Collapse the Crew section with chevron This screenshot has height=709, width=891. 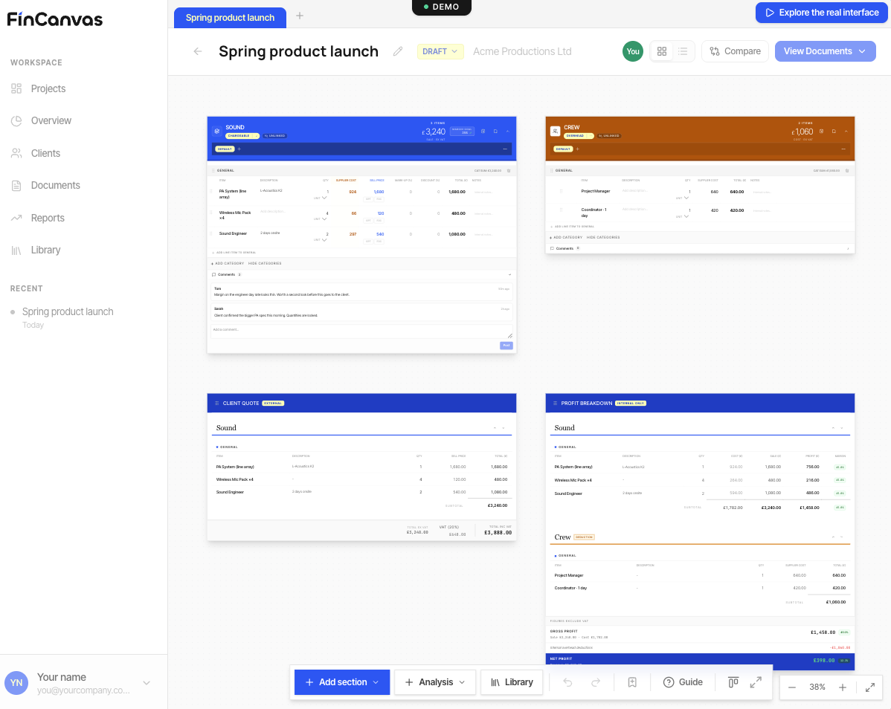click(x=846, y=131)
